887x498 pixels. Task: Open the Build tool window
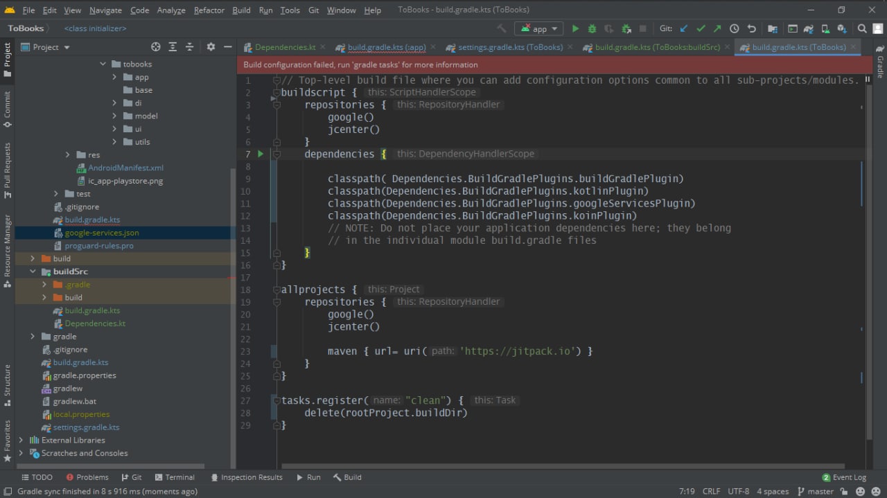(347, 477)
